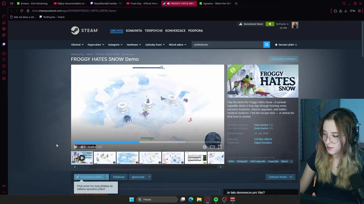The width and height of the screenshot is (364, 204).
Task: Open KONVERZACE in Steam header
Action: pos(175,31)
